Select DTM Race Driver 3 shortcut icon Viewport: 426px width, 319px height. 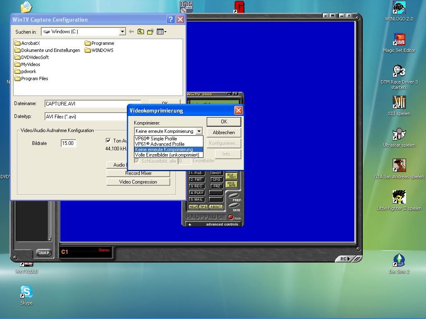[x=399, y=77]
